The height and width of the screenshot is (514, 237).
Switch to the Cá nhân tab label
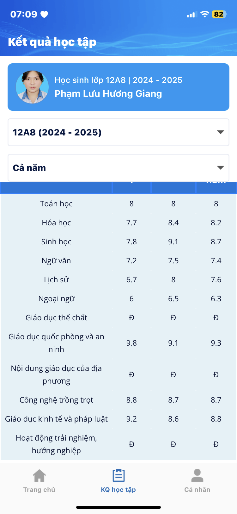[x=197, y=490]
